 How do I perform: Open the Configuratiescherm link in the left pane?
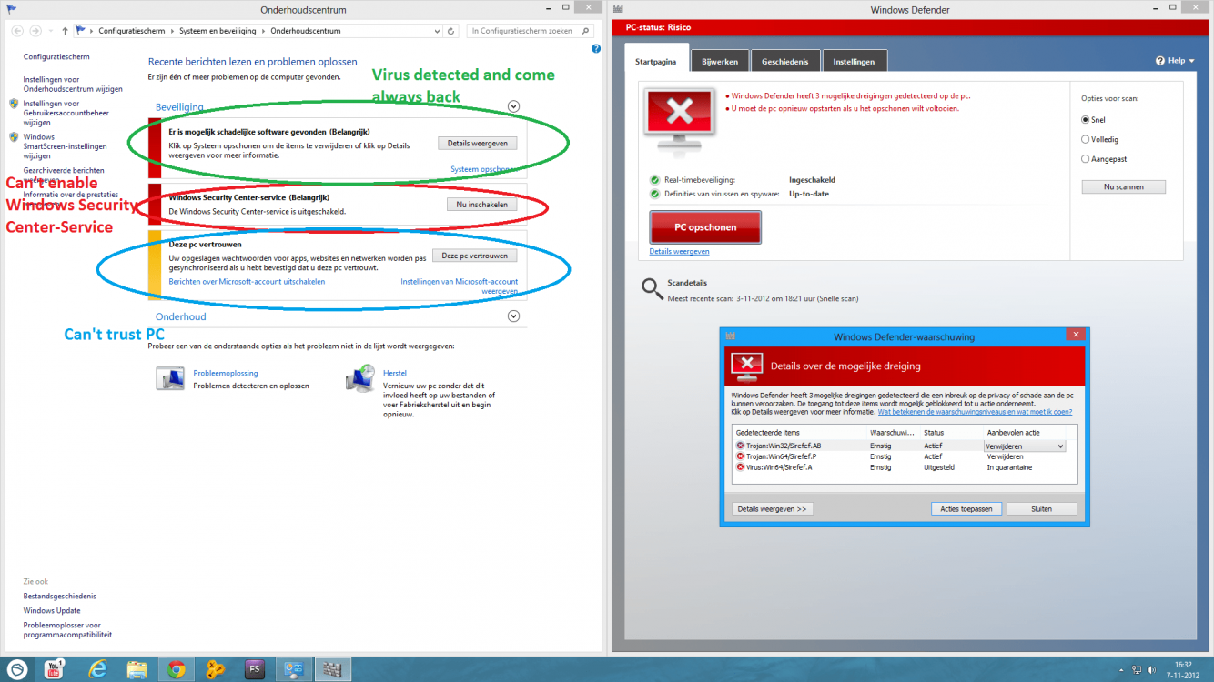(x=56, y=57)
